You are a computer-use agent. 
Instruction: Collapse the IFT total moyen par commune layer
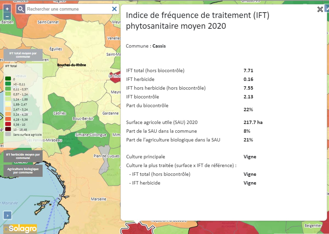(x=23, y=55)
